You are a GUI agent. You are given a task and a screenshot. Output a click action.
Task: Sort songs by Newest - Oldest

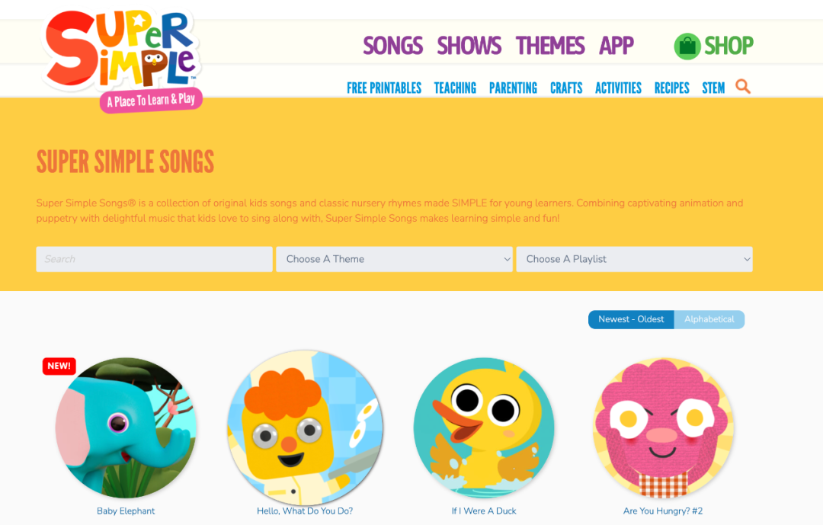point(631,319)
